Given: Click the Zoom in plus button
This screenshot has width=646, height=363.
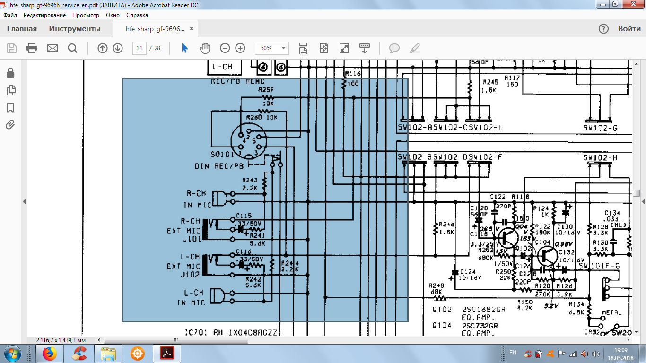Looking at the screenshot, I should point(240,48).
